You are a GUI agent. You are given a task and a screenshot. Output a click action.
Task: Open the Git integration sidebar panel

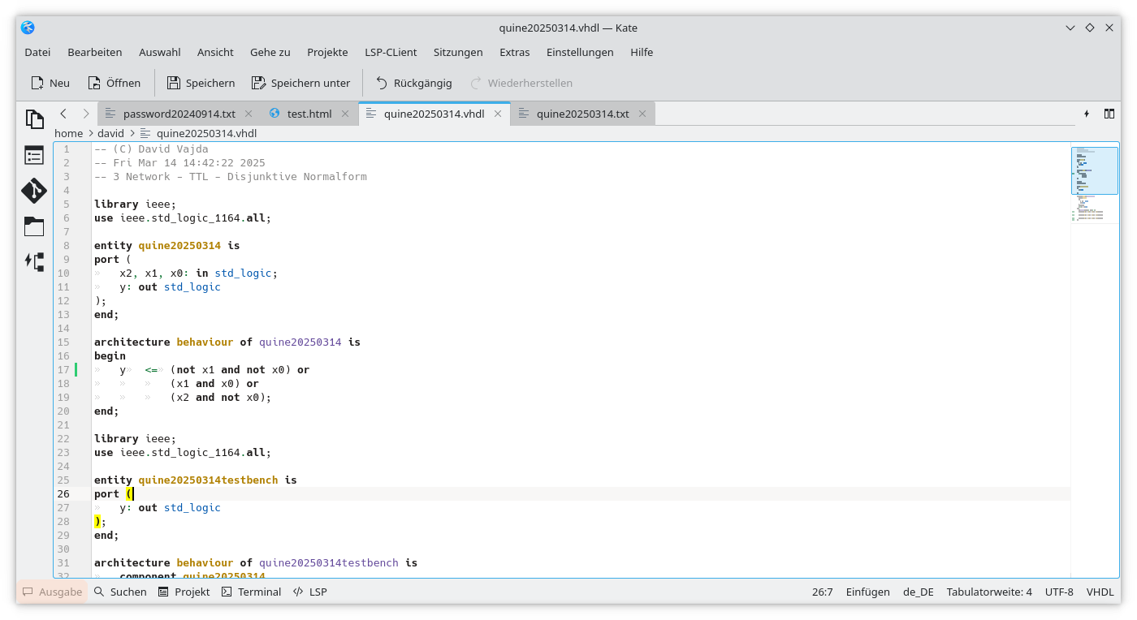click(x=33, y=192)
